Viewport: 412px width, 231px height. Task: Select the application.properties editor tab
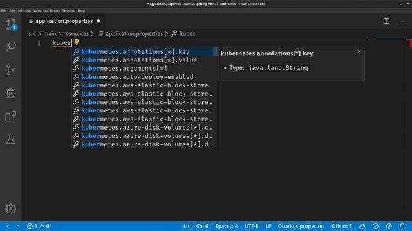64,21
